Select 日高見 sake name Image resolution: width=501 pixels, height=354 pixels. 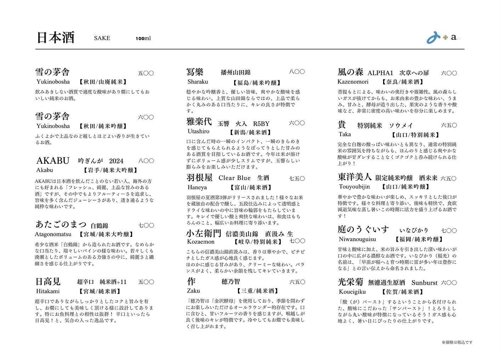click(48, 282)
